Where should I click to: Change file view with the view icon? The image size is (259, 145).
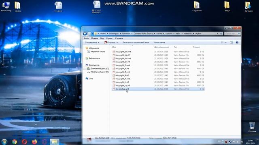(222, 42)
